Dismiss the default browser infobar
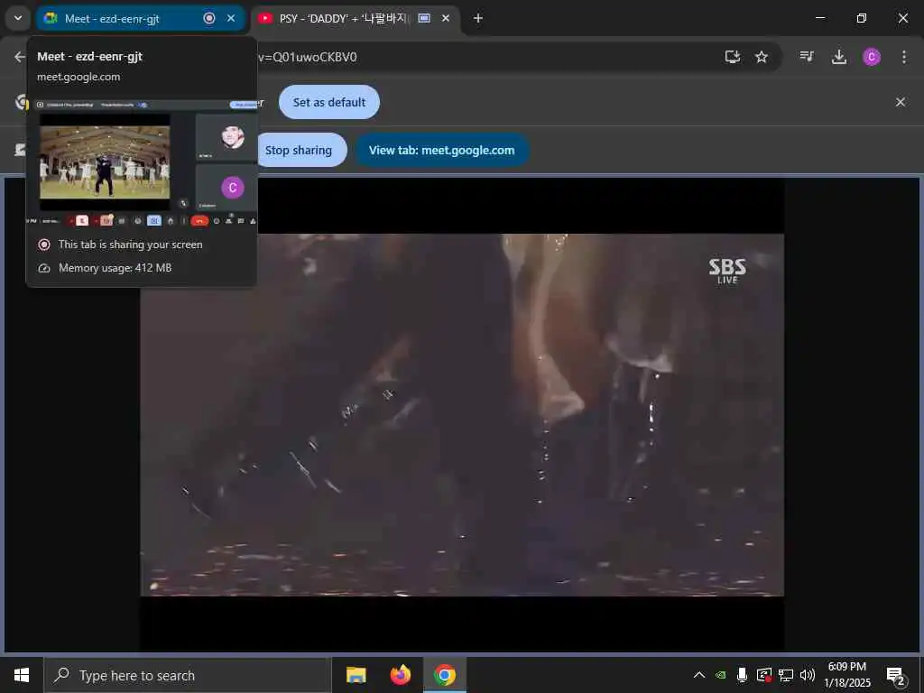Screen dimensions: 924x693 [901, 102]
